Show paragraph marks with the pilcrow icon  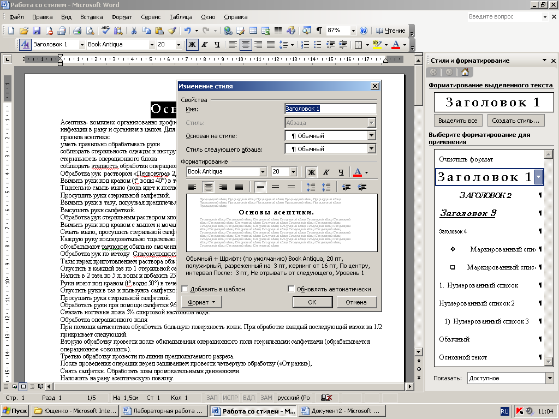[x=319, y=31]
